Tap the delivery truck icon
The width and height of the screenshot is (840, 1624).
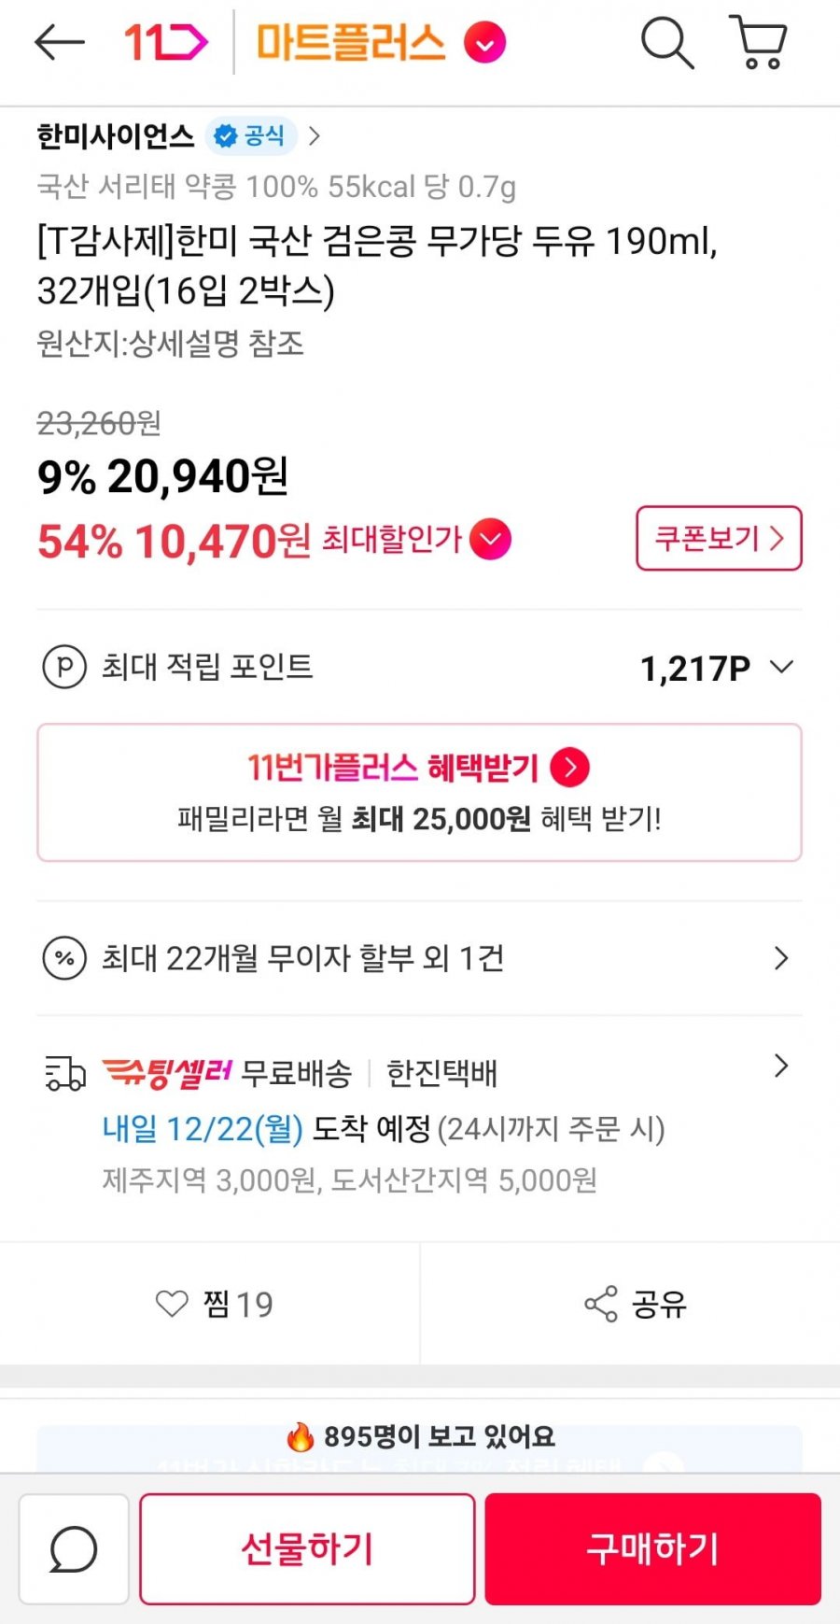click(65, 1074)
